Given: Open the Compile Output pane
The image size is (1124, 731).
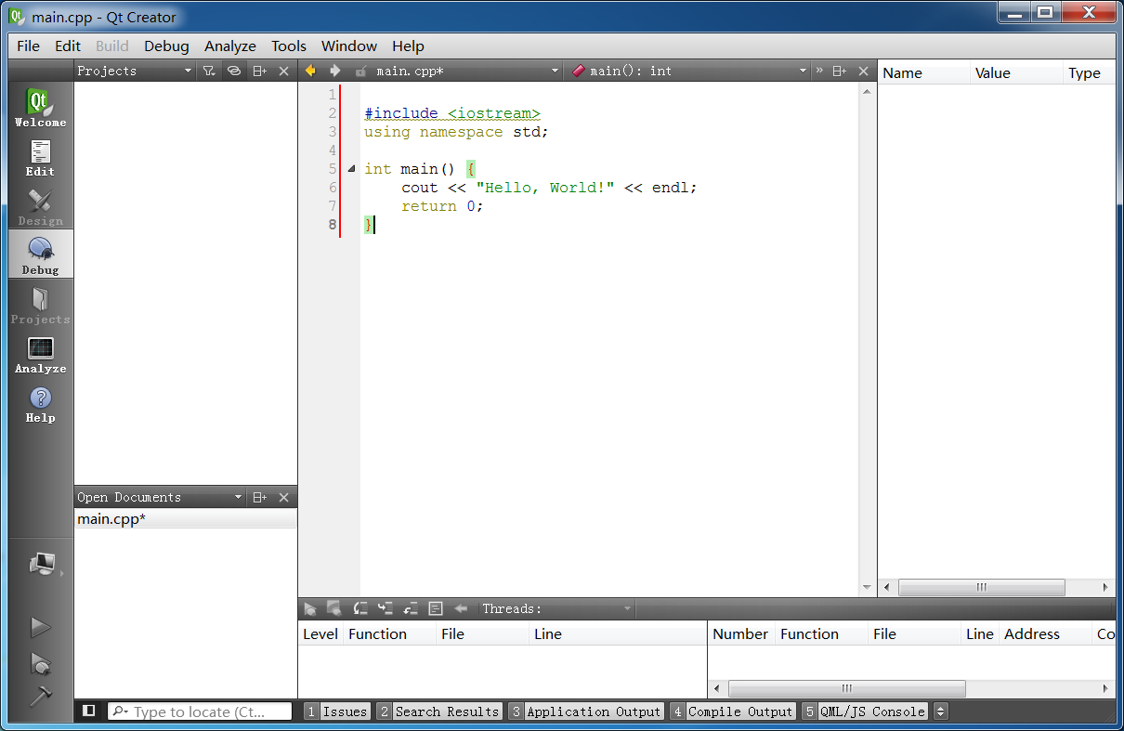Looking at the screenshot, I should [732, 711].
